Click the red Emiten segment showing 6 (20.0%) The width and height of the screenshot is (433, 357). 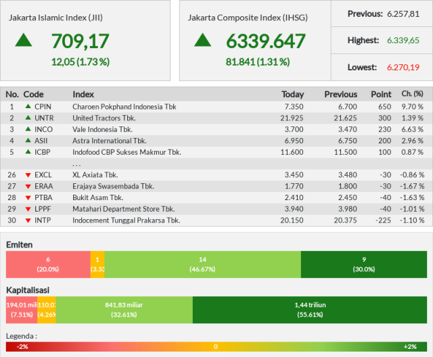click(x=48, y=264)
